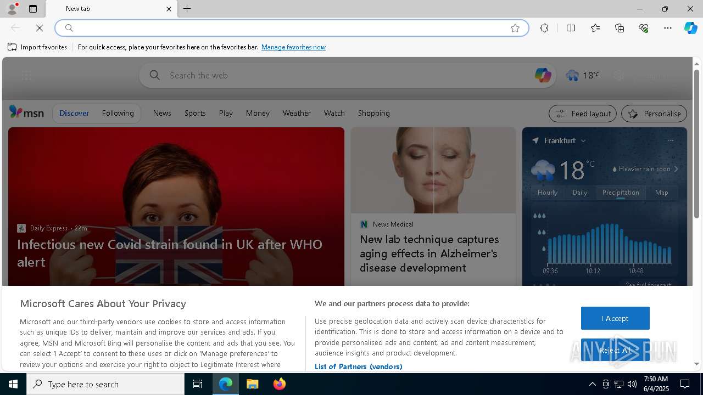Open the Copilot sidebar icon
This screenshot has height=395, width=703.
[x=690, y=28]
